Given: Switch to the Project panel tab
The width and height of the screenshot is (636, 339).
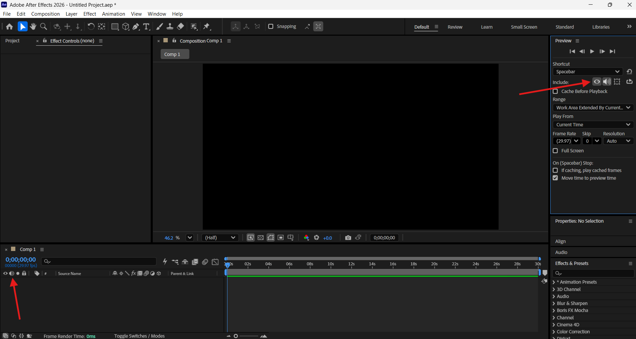Looking at the screenshot, I should 12,41.
